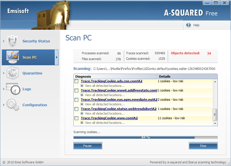Expand arrow beside Quarantine

click(4, 73)
